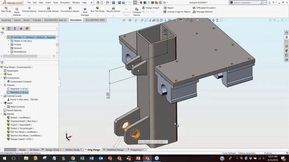Click the Result Options item
The image size is (289, 162).
point(14,110)
